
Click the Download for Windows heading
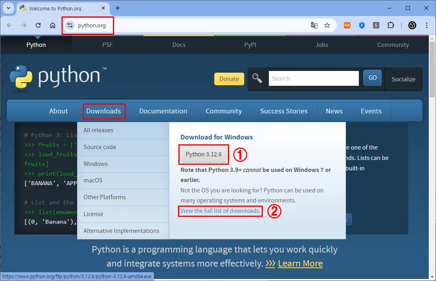(217, 137)
